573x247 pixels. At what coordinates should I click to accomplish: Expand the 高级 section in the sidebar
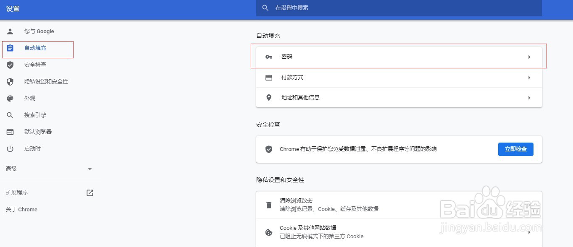click(50, 169)
